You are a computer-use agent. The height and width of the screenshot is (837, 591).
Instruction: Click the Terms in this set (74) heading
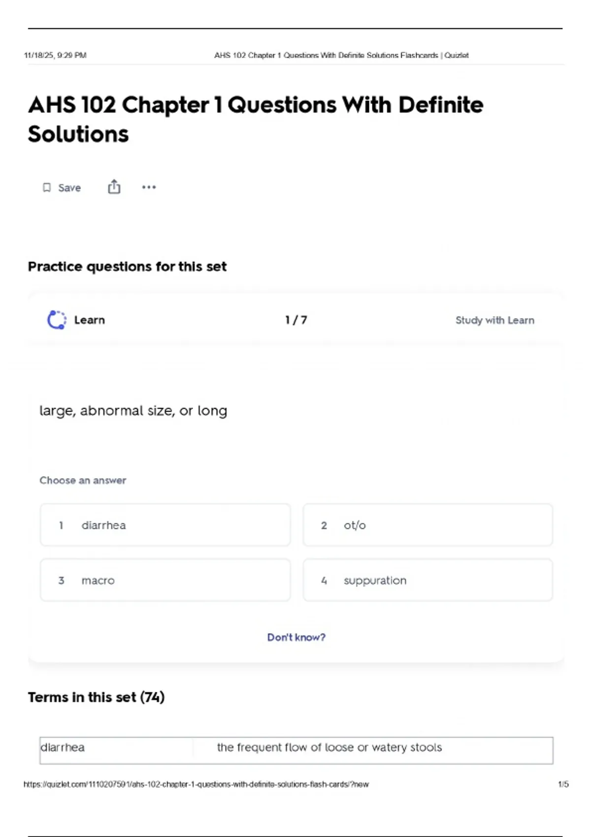96,697
